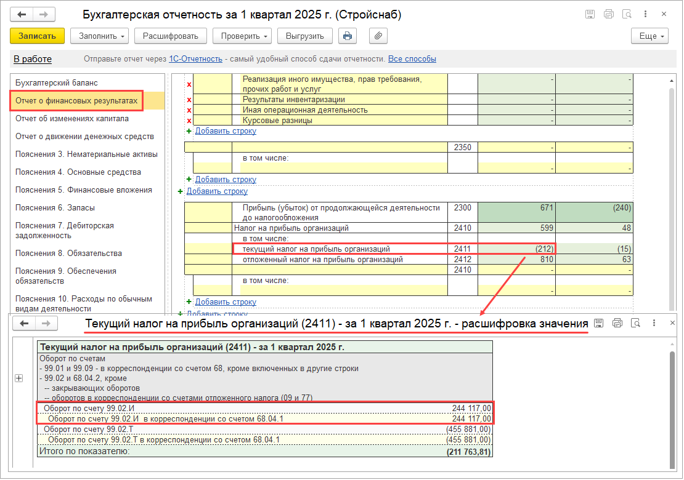Click the preview icon in the top title bar
Viewport: 684px width, 480px height.
(627, 14)
